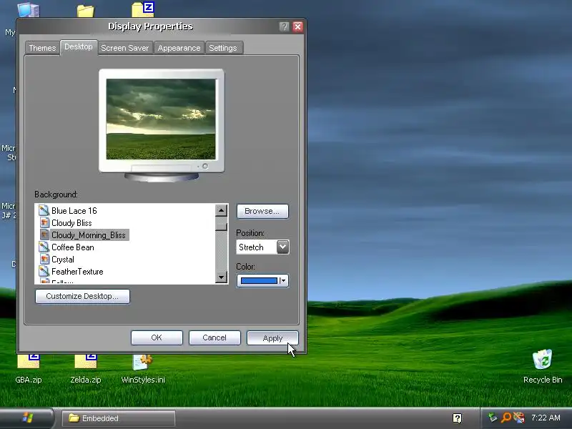Click the Cloudy Bliss image icon
Image resolution: width=572 pixels, height=429 pixels.
(x=44, y=222)
